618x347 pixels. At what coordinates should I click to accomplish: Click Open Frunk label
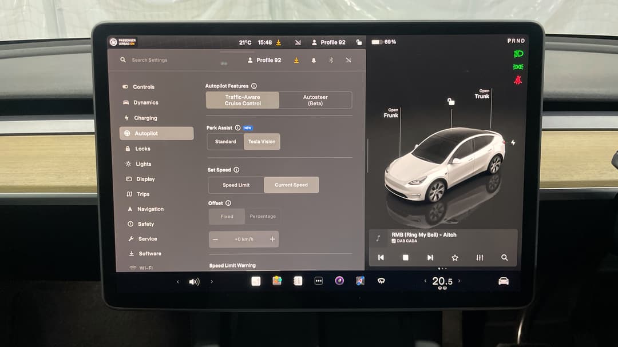tap(391, 113)
